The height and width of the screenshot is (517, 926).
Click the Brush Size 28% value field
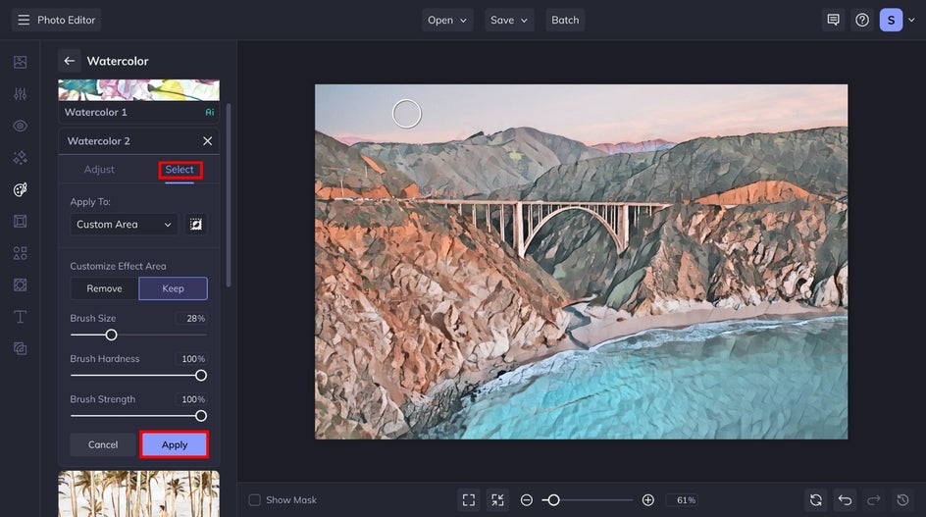(190, 319)
